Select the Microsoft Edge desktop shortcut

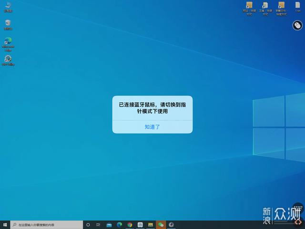[8, 44]
